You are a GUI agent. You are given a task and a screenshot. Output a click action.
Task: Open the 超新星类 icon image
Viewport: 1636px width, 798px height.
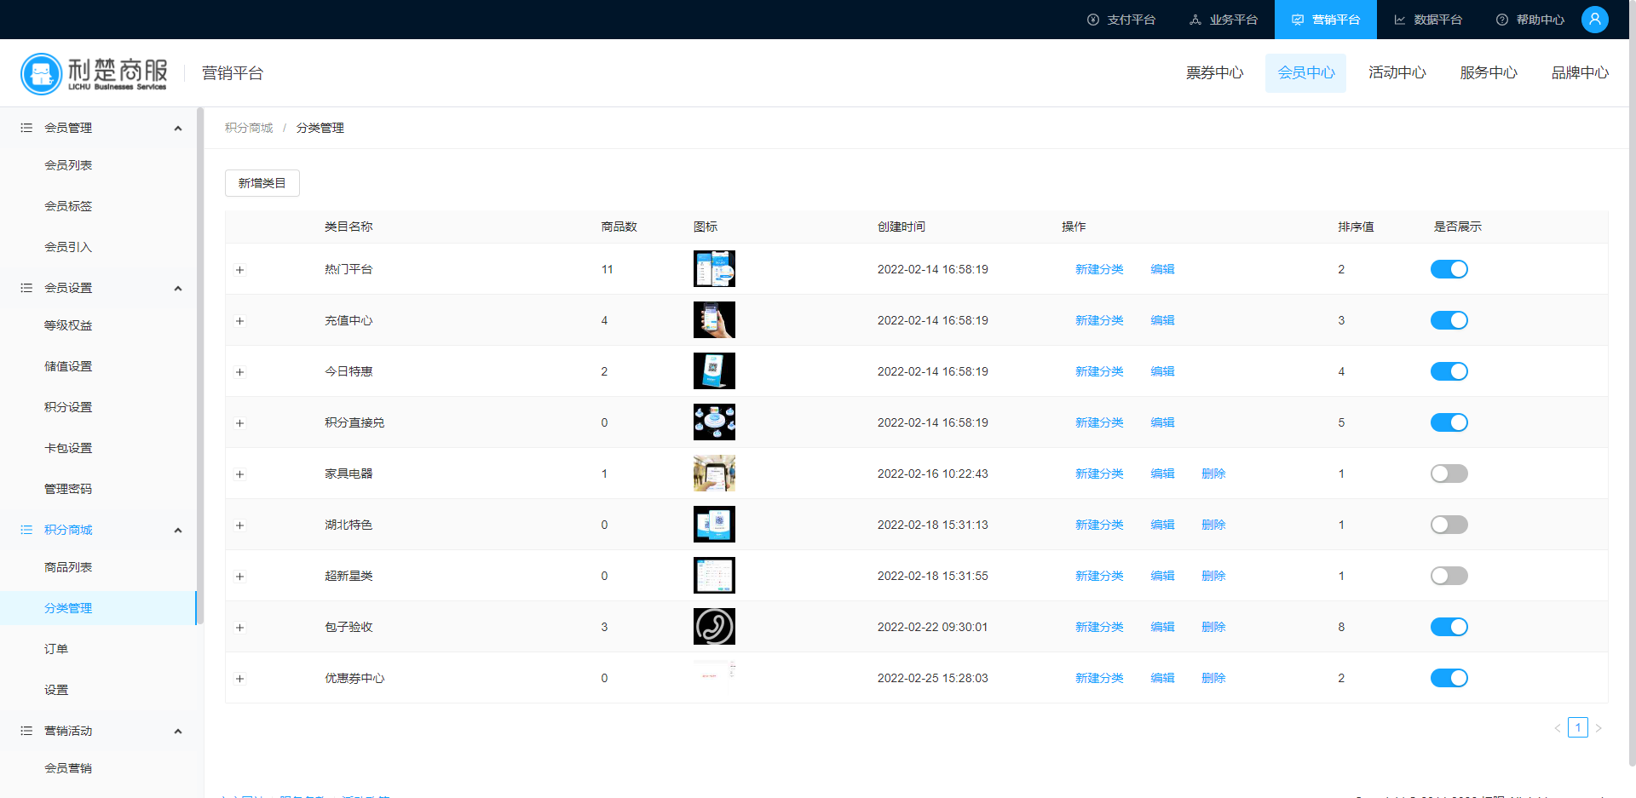click(x=714, y=576)
